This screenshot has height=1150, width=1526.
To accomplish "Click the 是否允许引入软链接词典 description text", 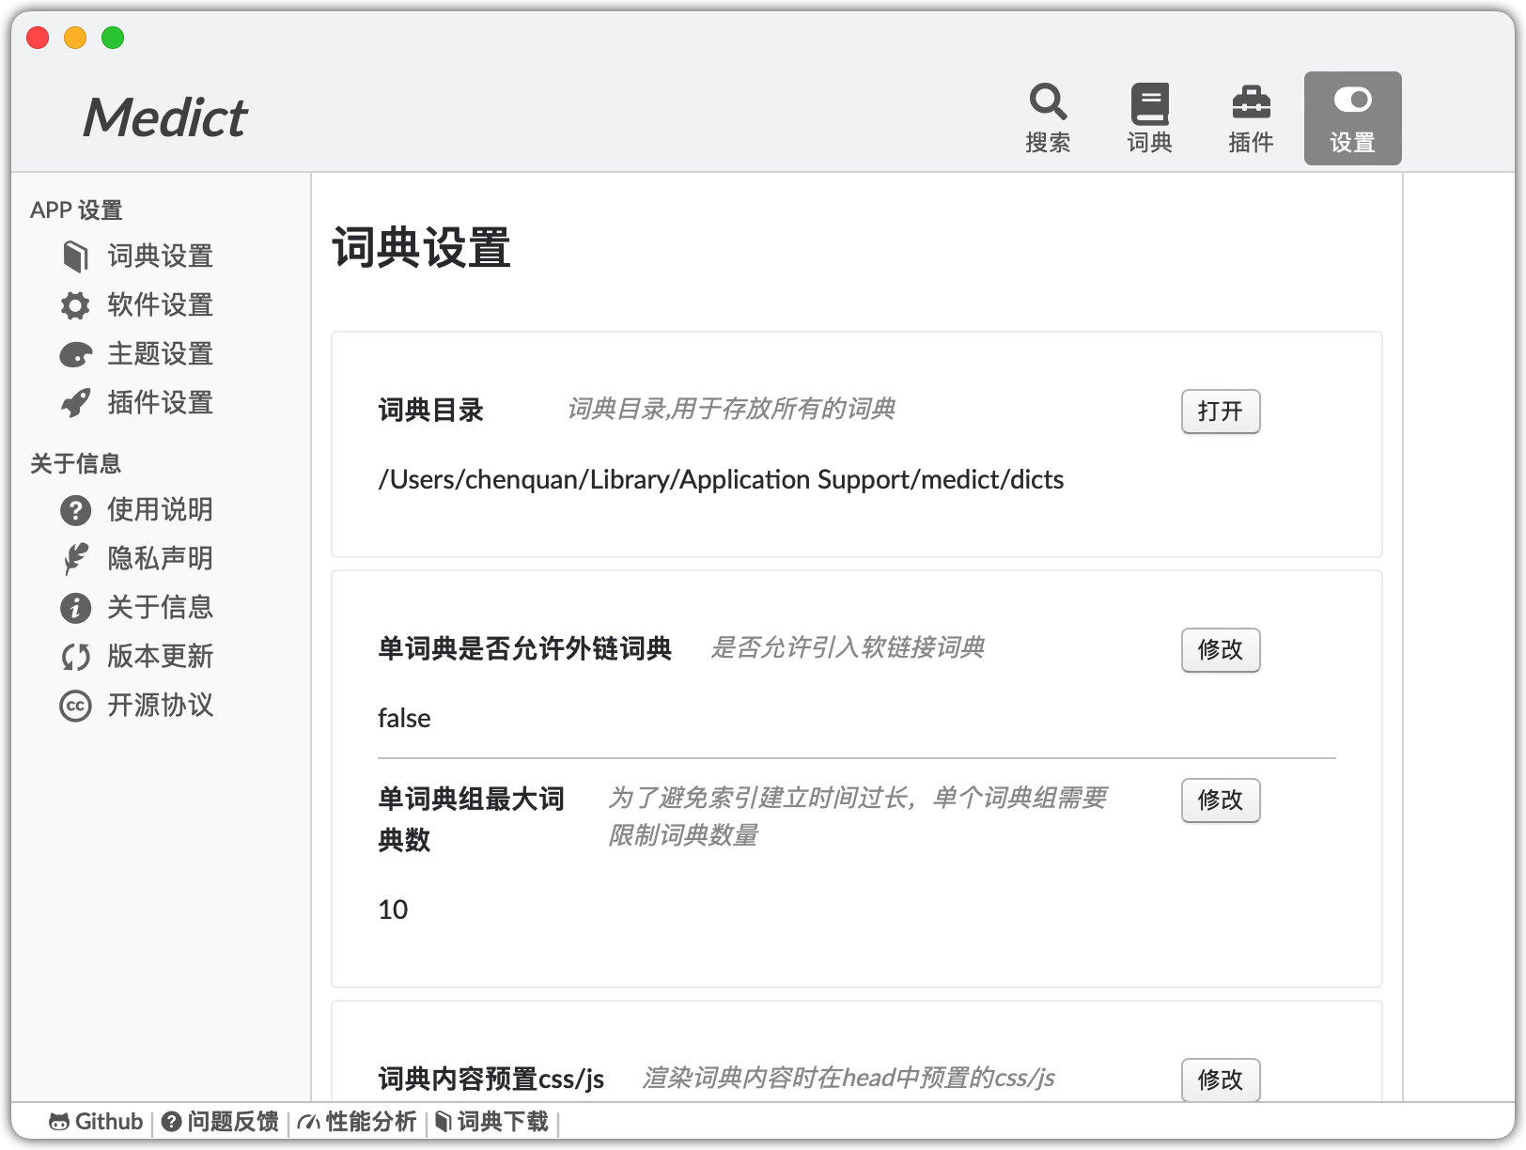I will [x=847, y=647].
